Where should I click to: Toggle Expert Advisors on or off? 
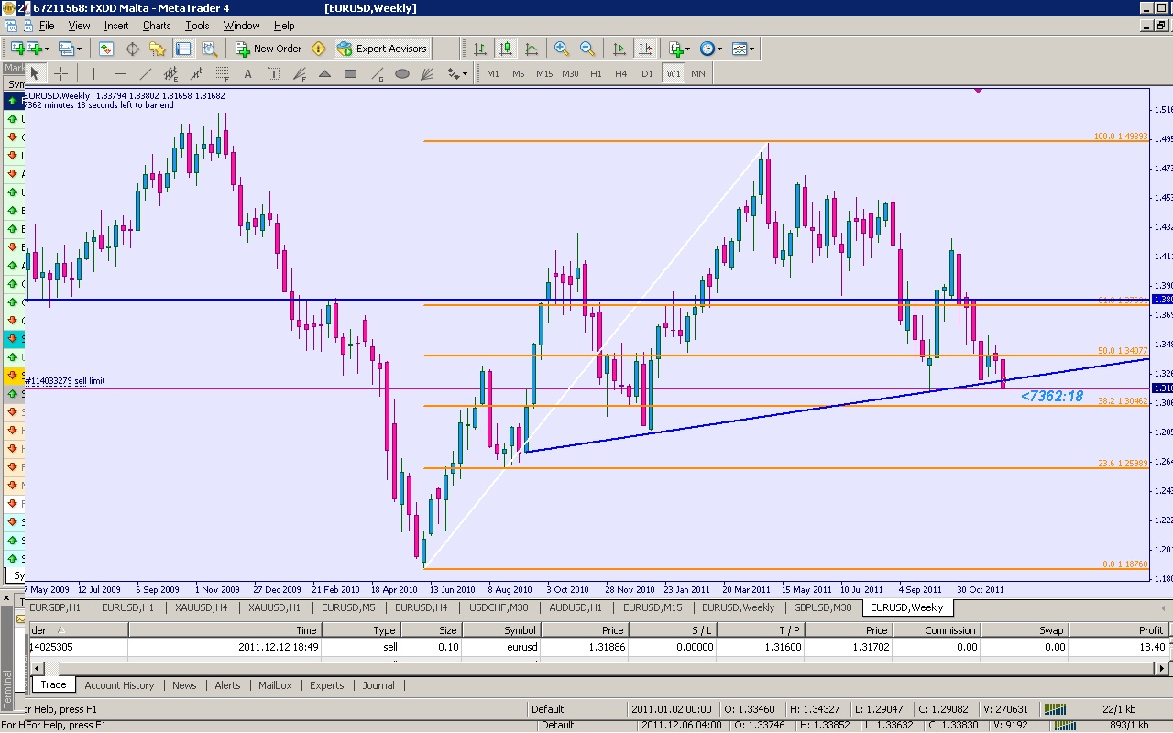pos(382,49)
